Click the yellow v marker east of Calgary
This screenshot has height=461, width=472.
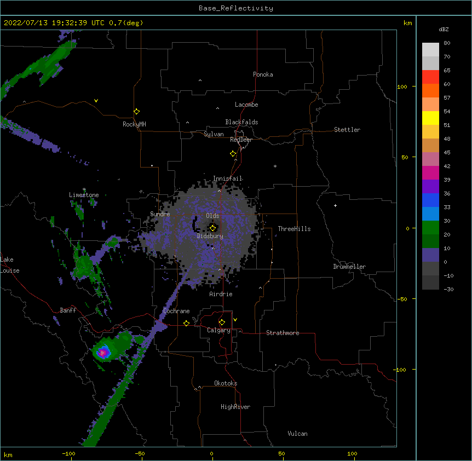tap(235, 320)
